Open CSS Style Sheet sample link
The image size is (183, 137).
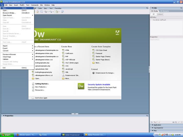(x=101, y=50)
